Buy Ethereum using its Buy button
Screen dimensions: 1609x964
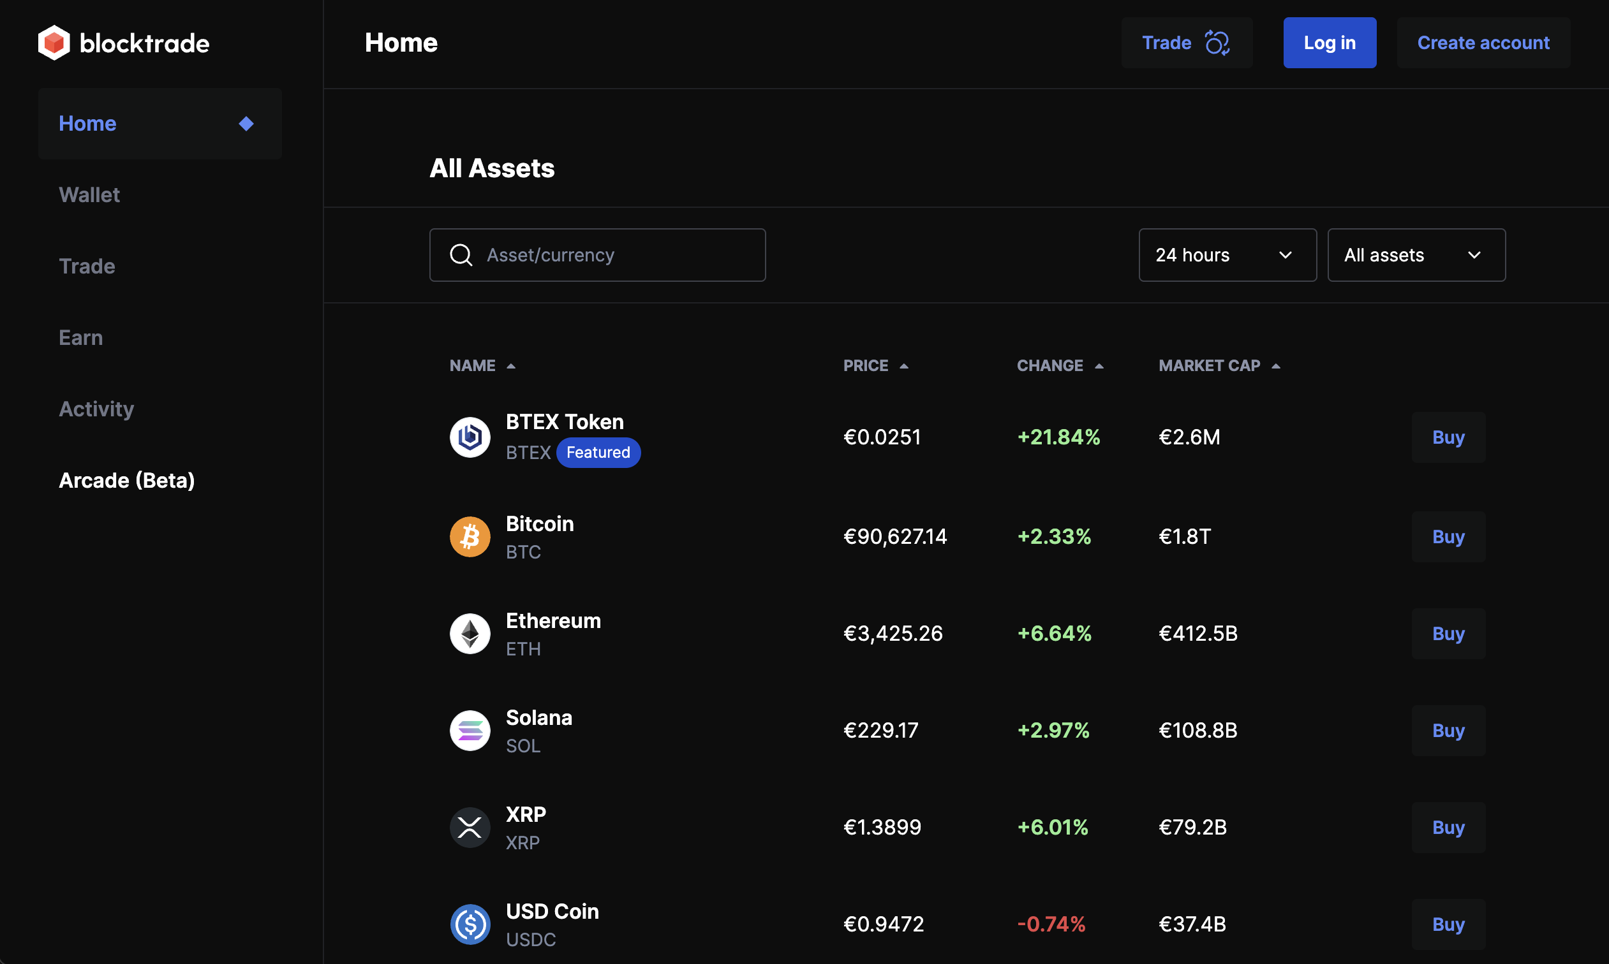(1448, 633)
